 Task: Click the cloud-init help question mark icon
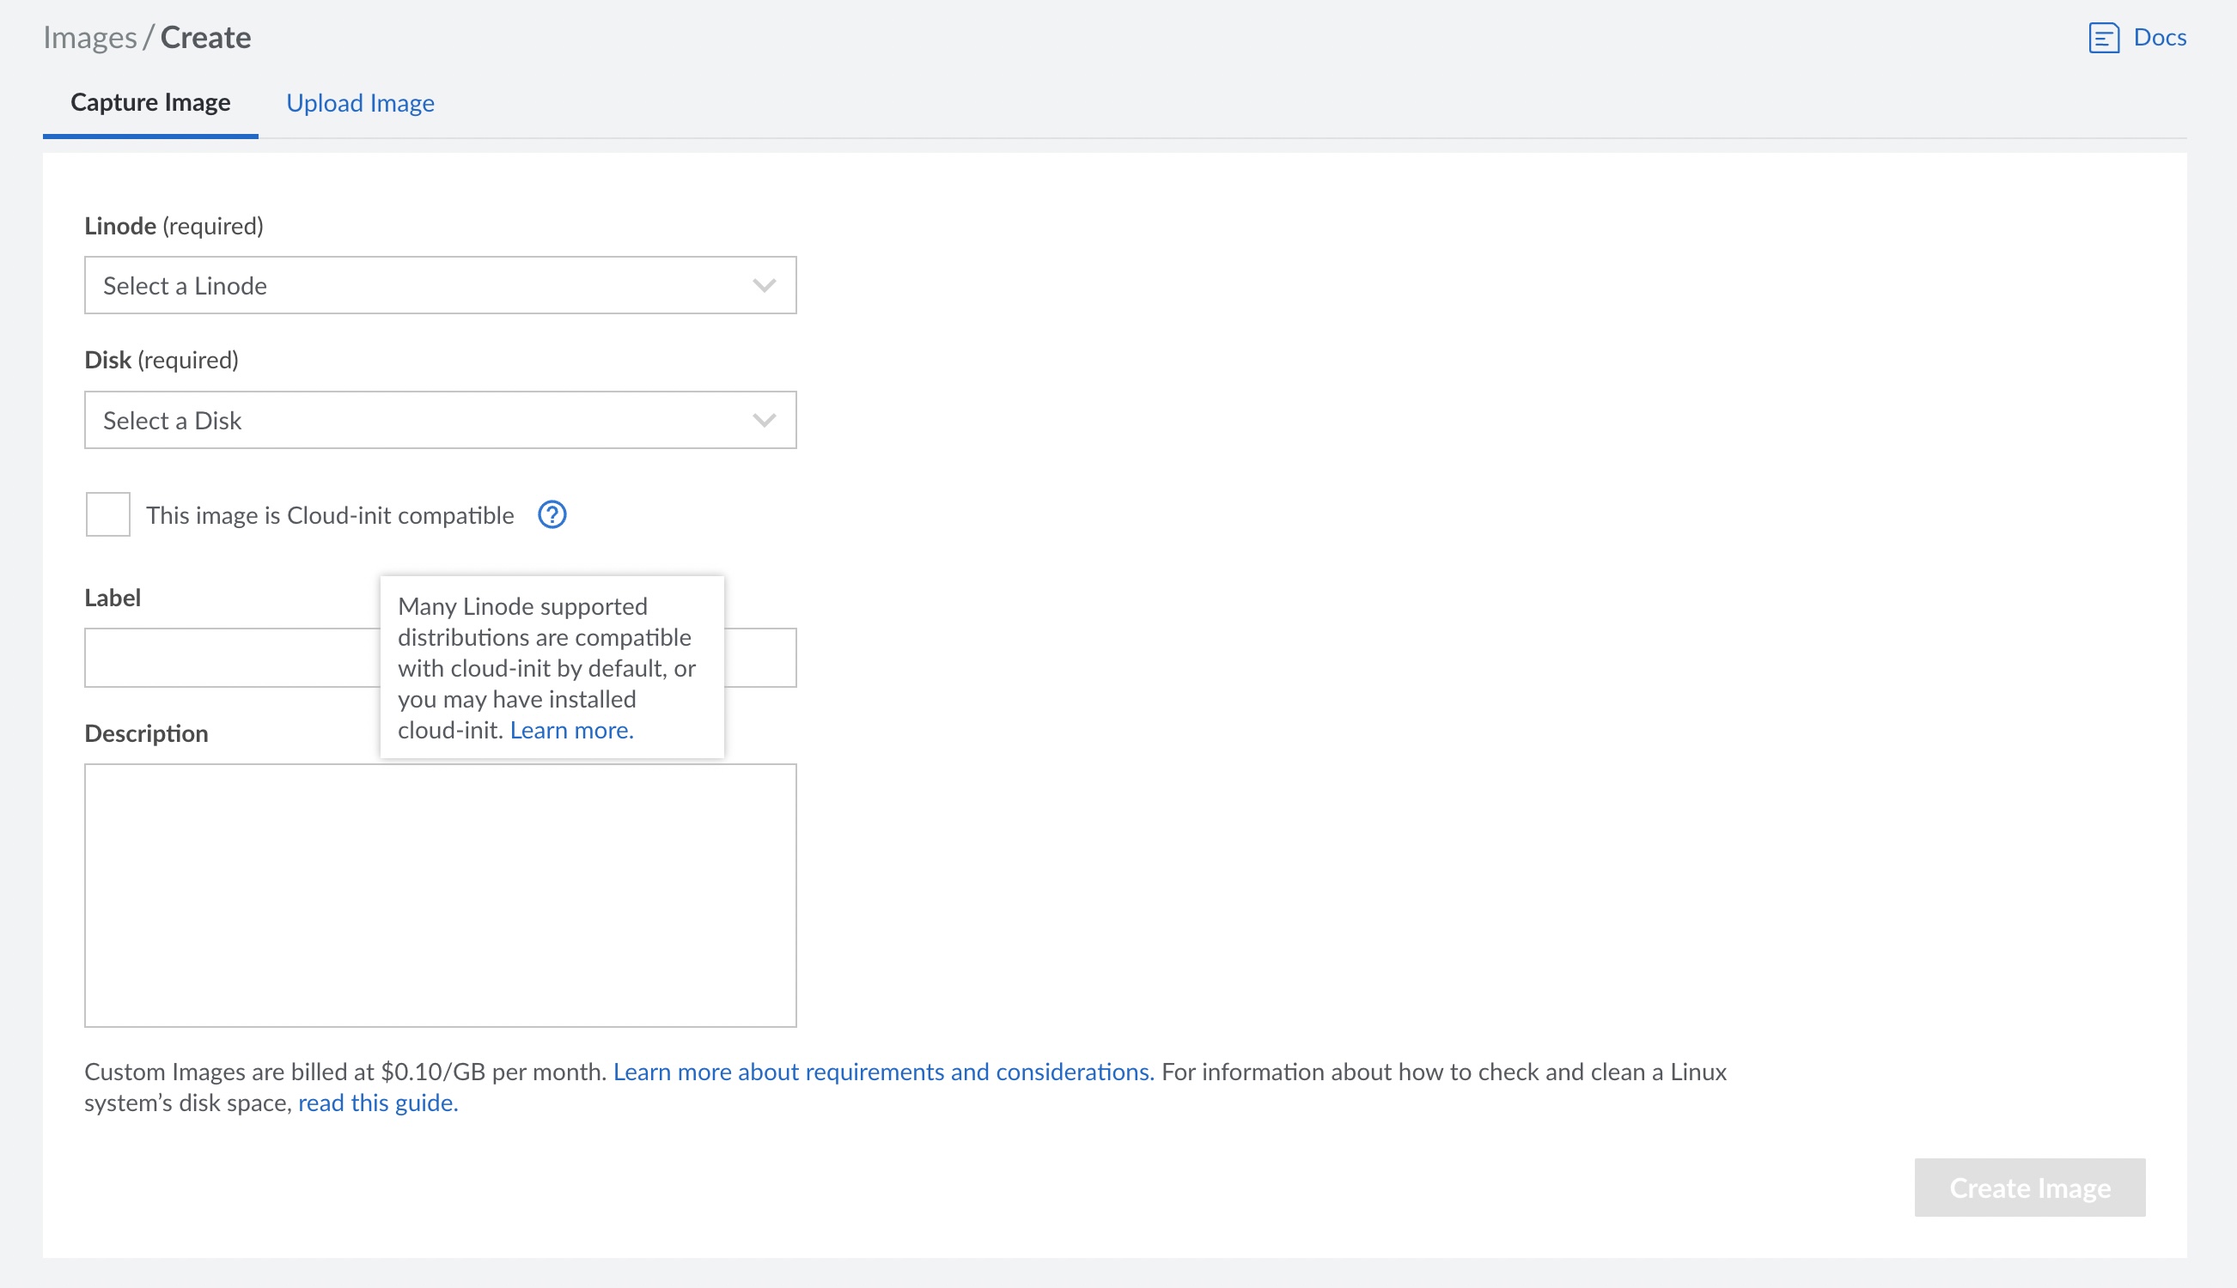pos(552,515)
